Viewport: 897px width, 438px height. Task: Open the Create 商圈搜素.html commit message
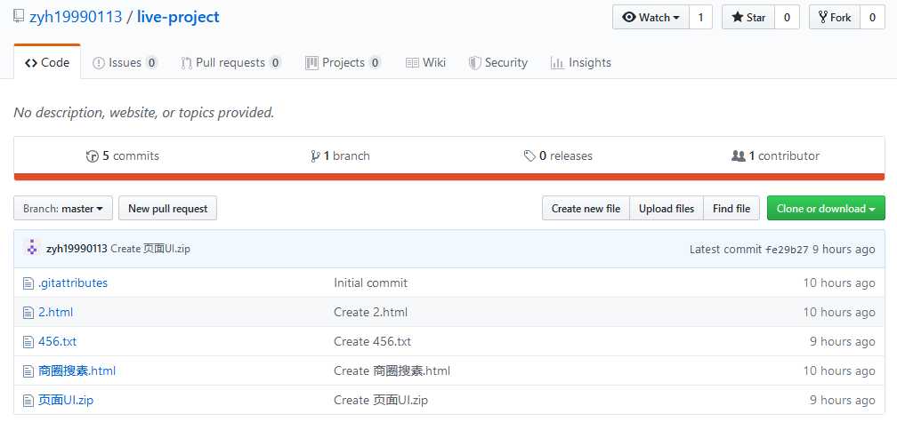click(392, 371)
